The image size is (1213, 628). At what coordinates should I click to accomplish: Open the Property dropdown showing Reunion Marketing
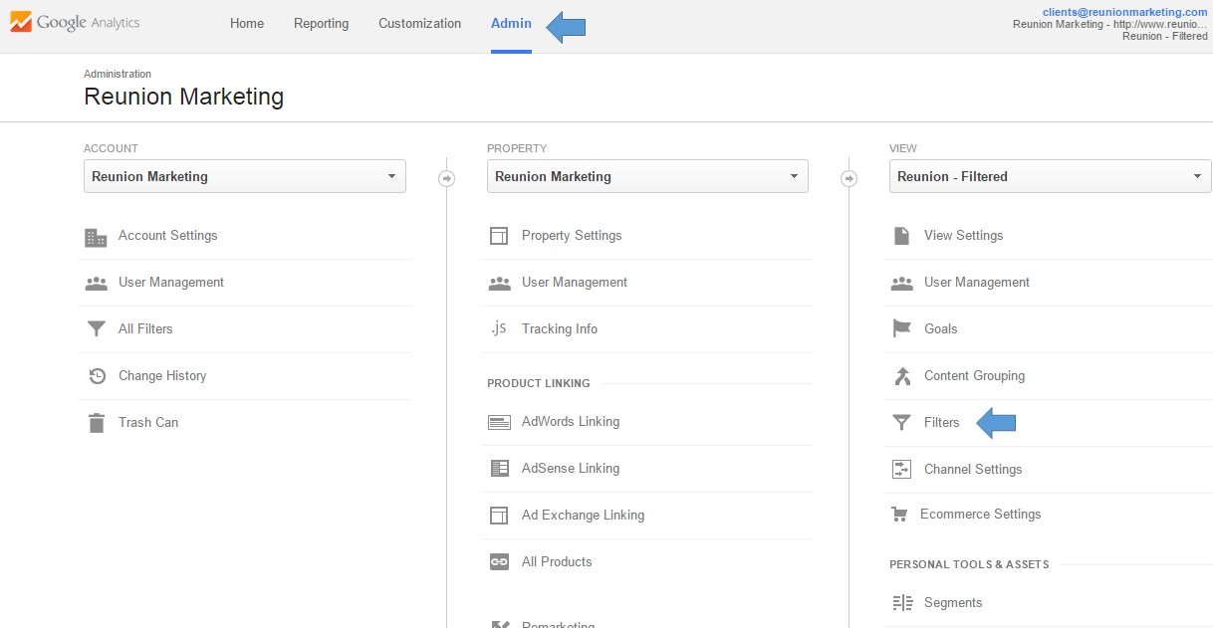point(647,176)
